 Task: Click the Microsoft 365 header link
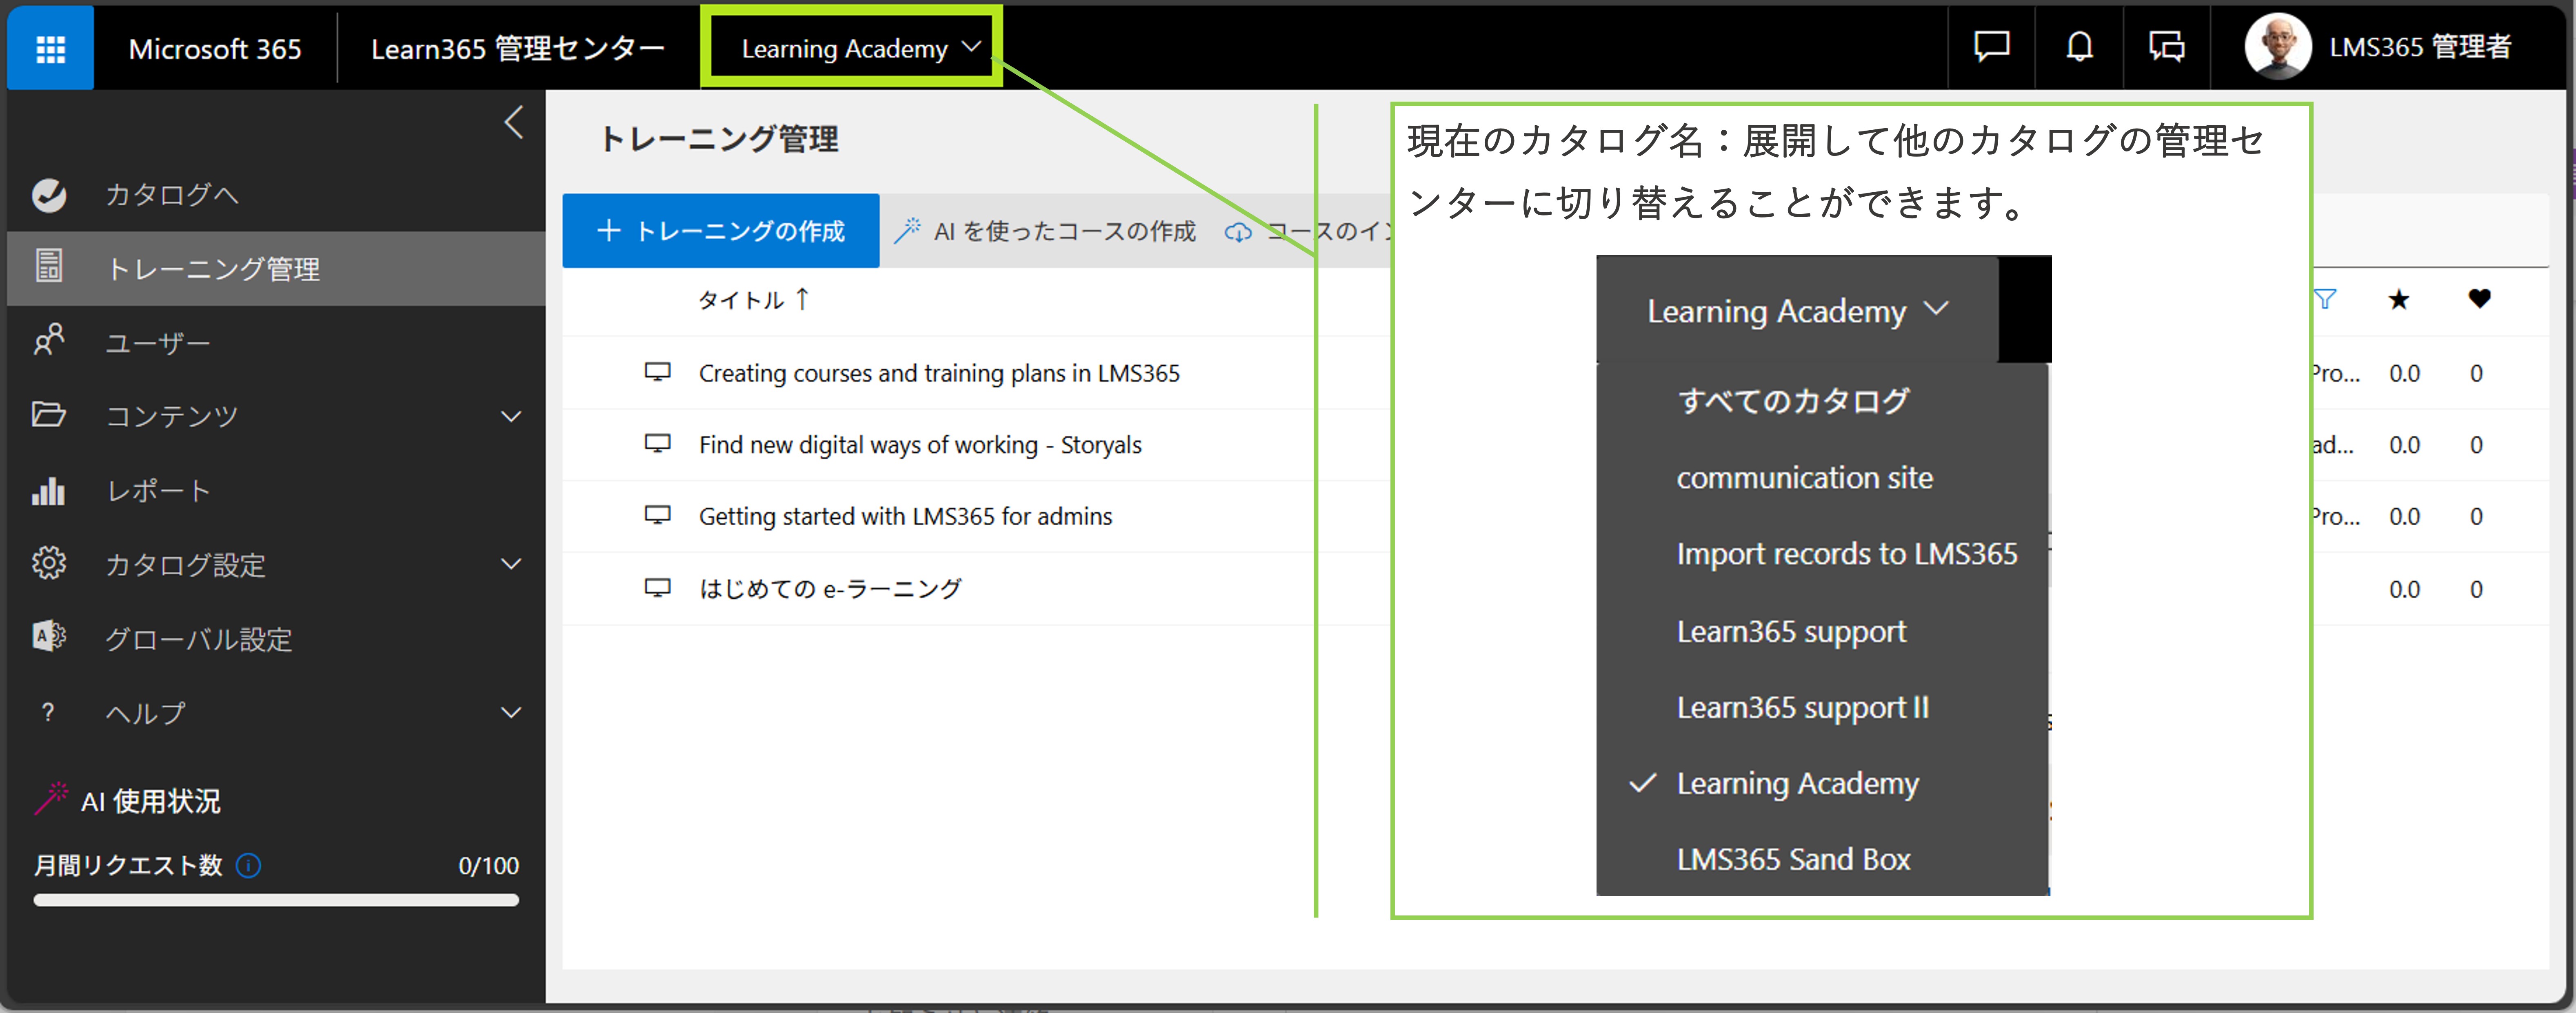pyautogui.click(x=215, y=49)
